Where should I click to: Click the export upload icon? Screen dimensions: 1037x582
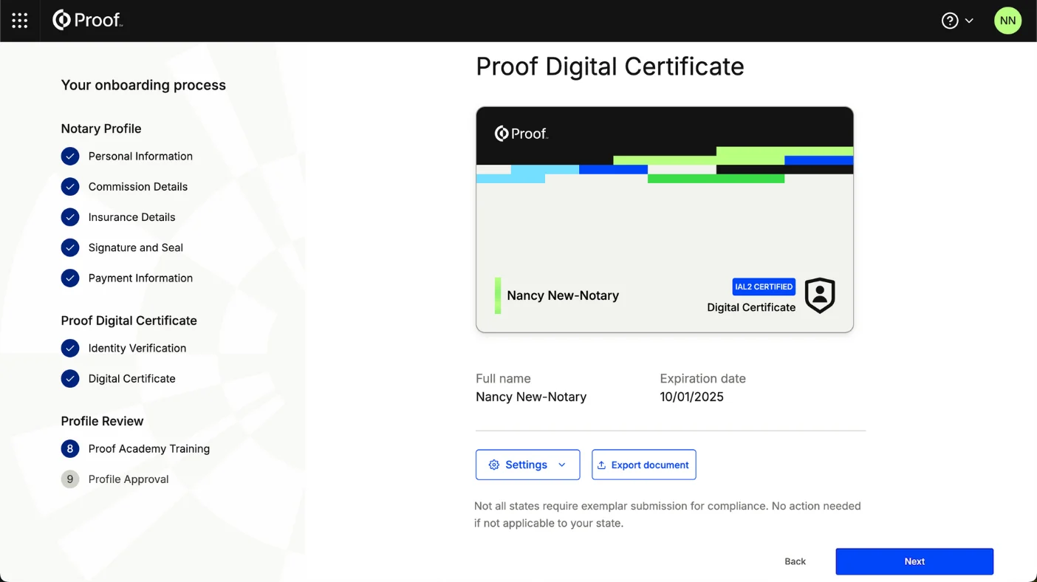[601, 465]
